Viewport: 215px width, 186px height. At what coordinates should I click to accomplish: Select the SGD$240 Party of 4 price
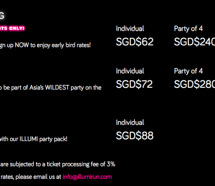point(194,41)
